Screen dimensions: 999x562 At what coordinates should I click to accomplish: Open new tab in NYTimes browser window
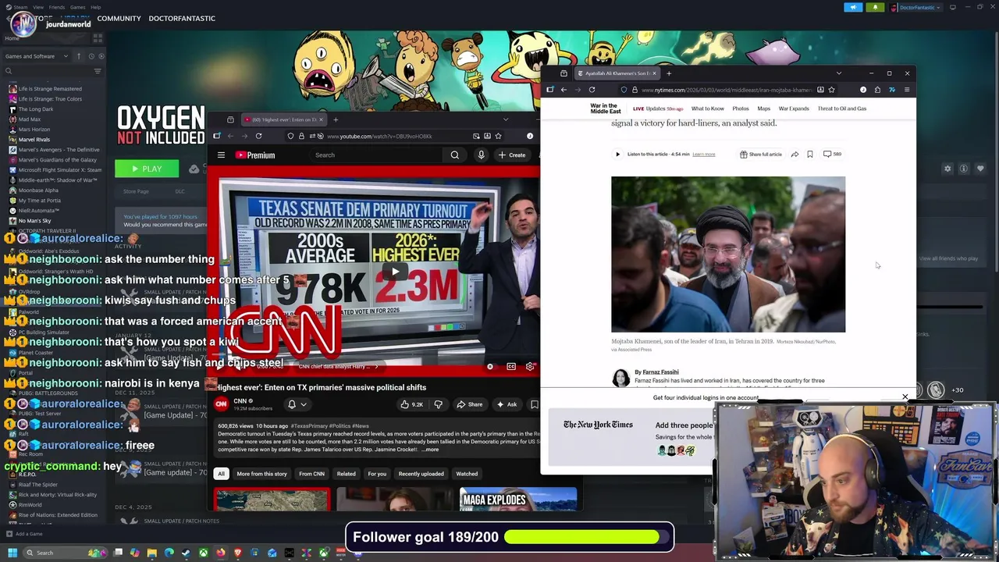point(669,73)
